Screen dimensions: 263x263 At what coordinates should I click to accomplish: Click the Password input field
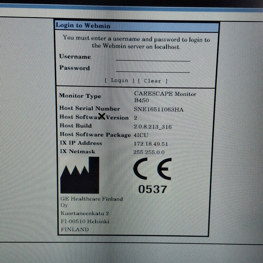(153, 69)
